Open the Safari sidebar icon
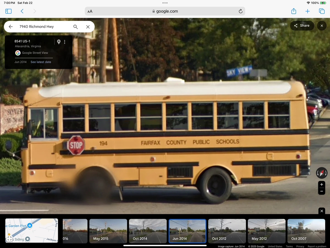This screenshot has width=330, height=248. click(x=8, y=11)
